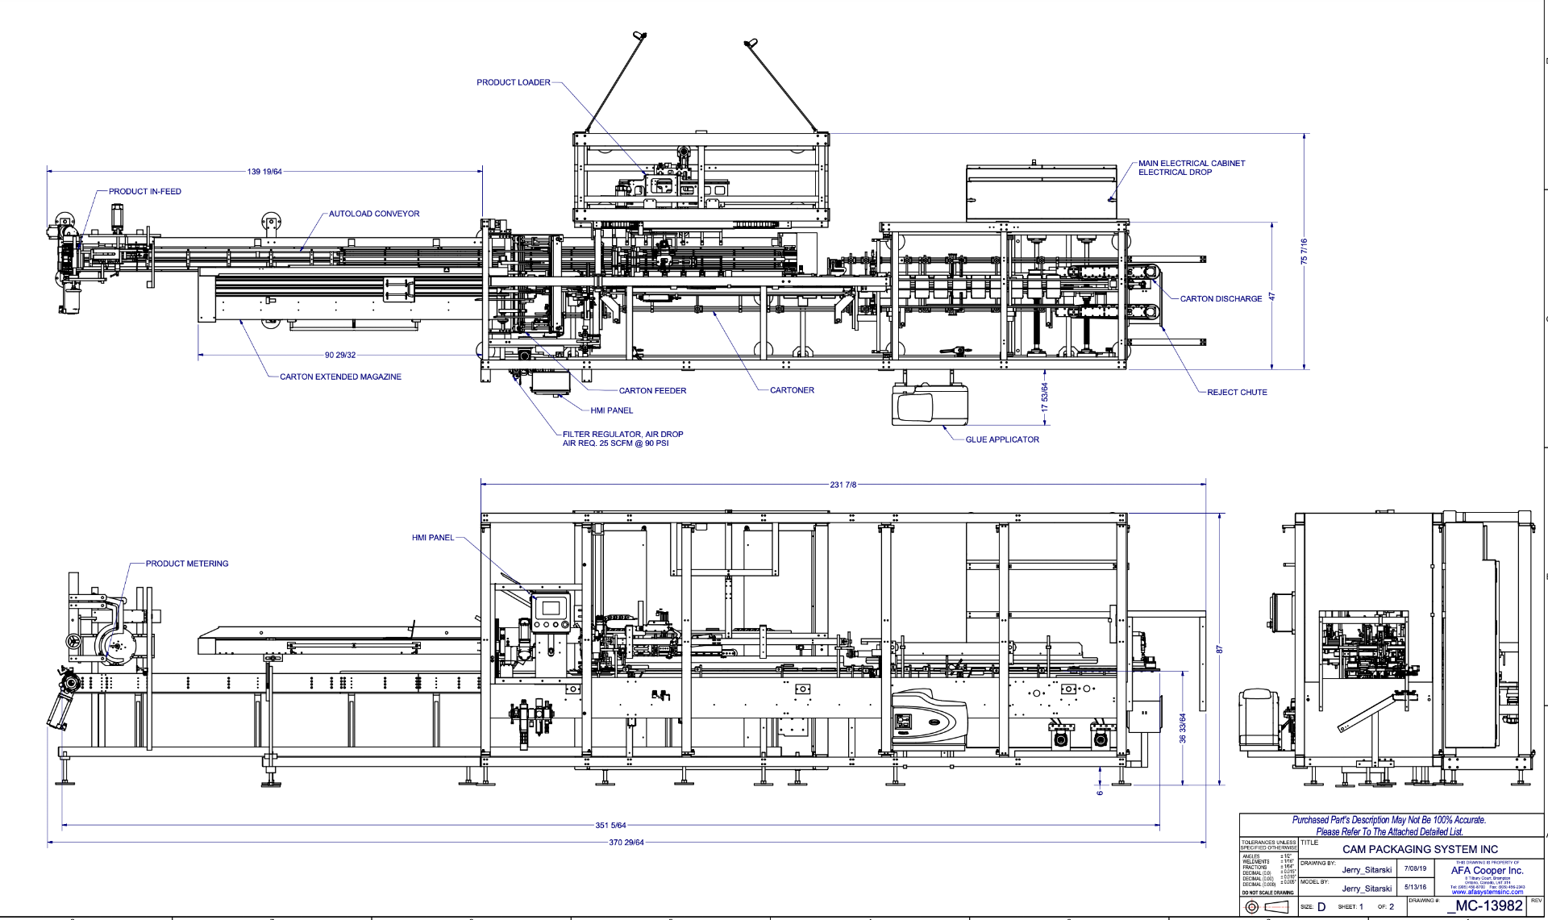
Task: Click the DO NOT SCALE DRAWING note
Action: tap(1268, 893)
